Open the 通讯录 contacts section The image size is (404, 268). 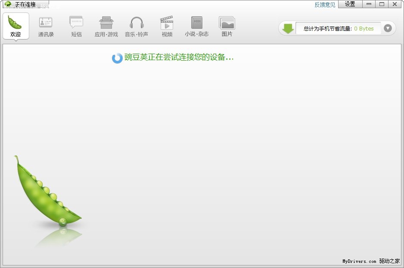pos(46,27)
